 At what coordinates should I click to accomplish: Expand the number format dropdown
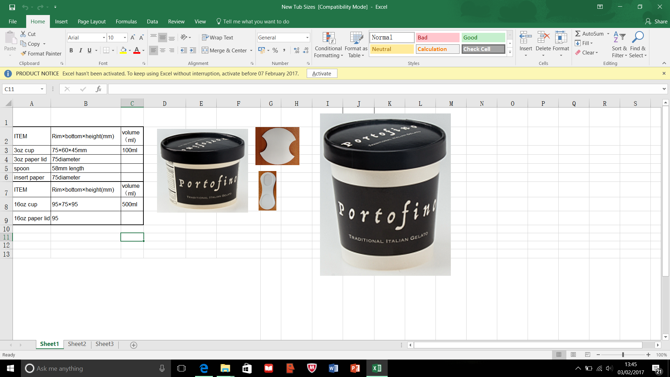[307, 37]
